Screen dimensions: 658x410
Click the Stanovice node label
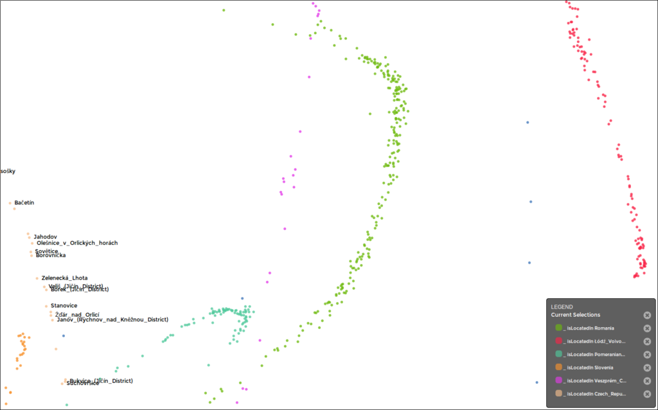64,305
